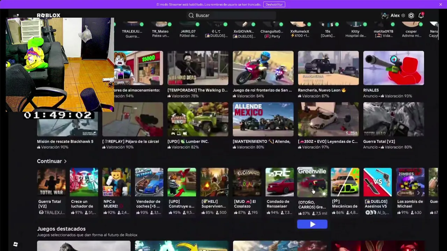447x251 pixels.
Task: Open Condado de Rensselaer in Continuar row
Action: 280,182
